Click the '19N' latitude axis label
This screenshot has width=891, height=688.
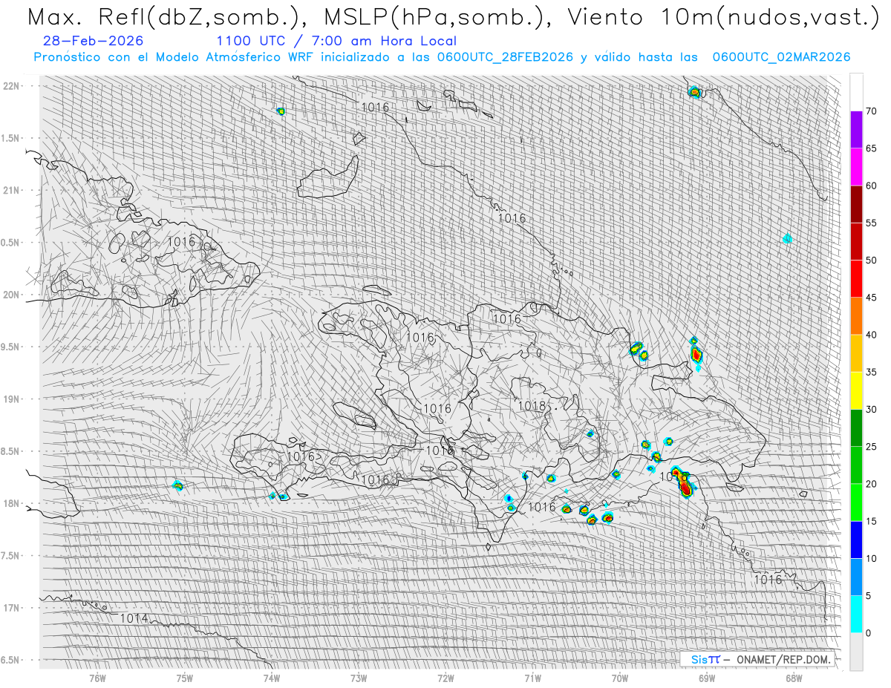[x=11, y=399]
